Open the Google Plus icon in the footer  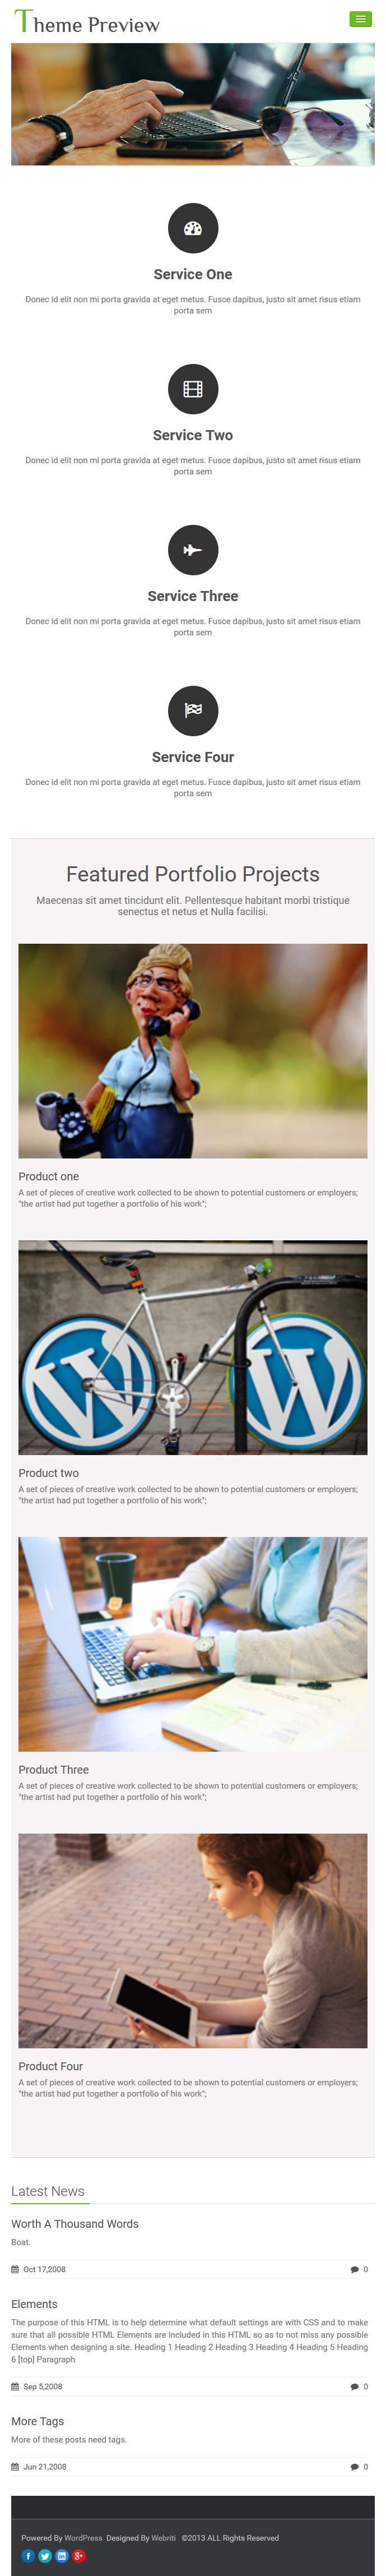(79, 2555)
